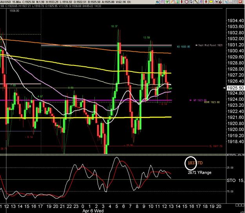
Task: Select the fan lines drawing tool
Action: click(201, 2)
